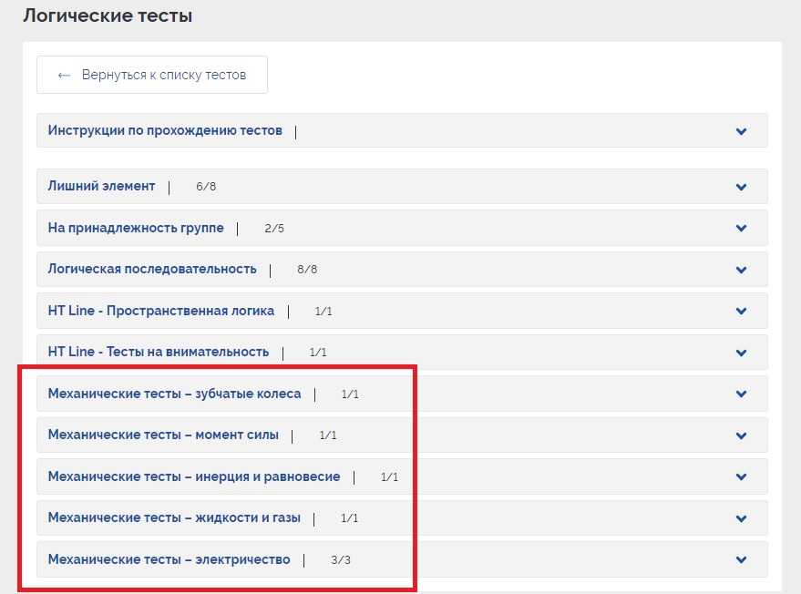The width and height of the screenshot is (801, 594).
Task: Select the "На принадлежность группе" title
Action: tap(136, 228)
